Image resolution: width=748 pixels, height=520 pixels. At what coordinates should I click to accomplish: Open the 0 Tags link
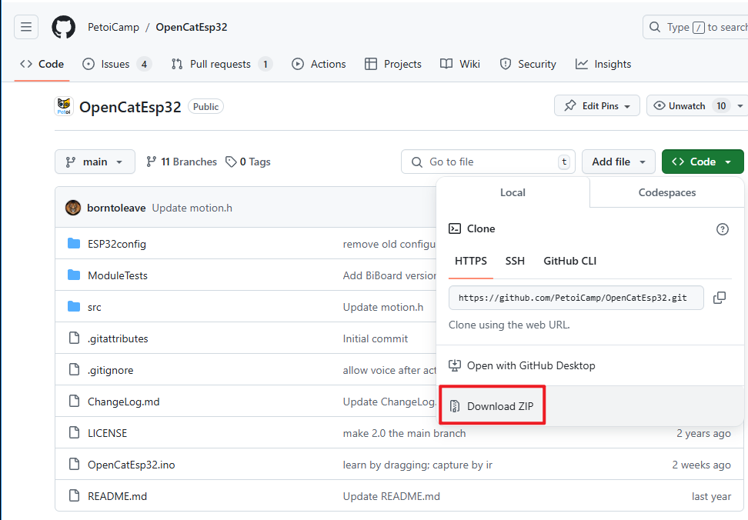click(x=248, y=162)
